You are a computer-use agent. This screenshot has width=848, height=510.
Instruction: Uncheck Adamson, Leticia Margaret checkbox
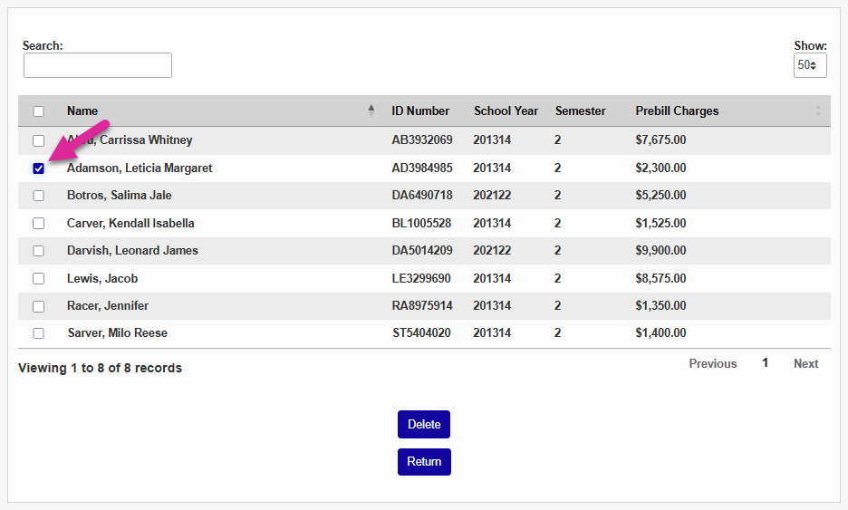point(38,168)
